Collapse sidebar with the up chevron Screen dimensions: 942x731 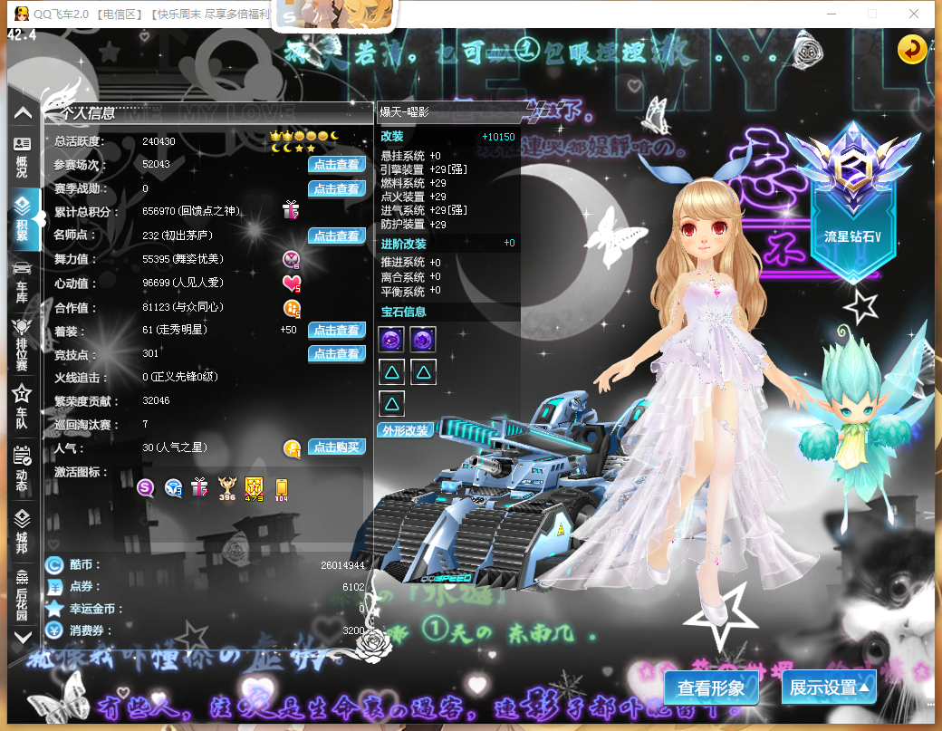(23, 113)
